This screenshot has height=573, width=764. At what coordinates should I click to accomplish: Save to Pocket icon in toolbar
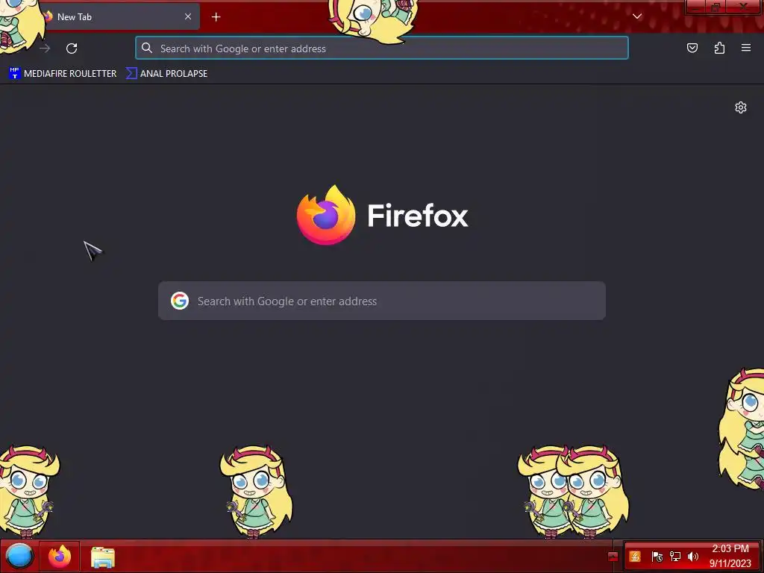point(692,48)
